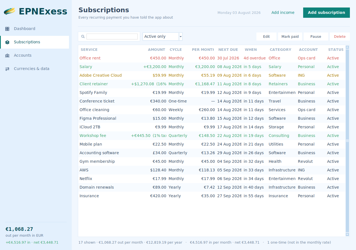Select the Workshop fee row
The image size is (356, 250).
coord(212,136)
